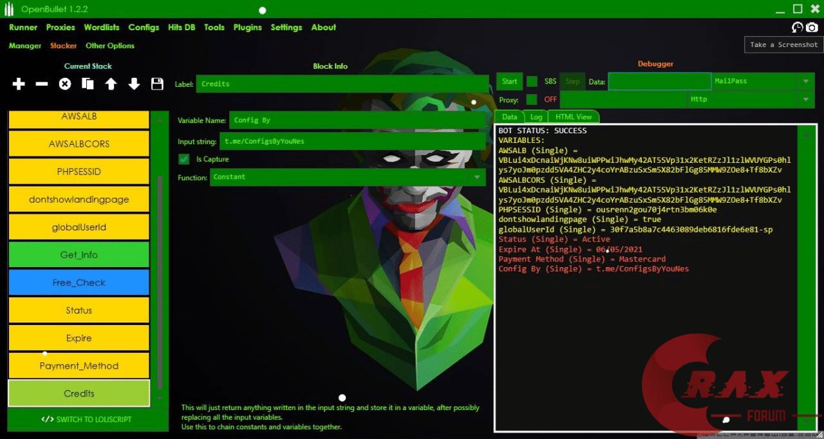824x439 pixels.
Task: Click the Step button
Action: click(572, 81)
